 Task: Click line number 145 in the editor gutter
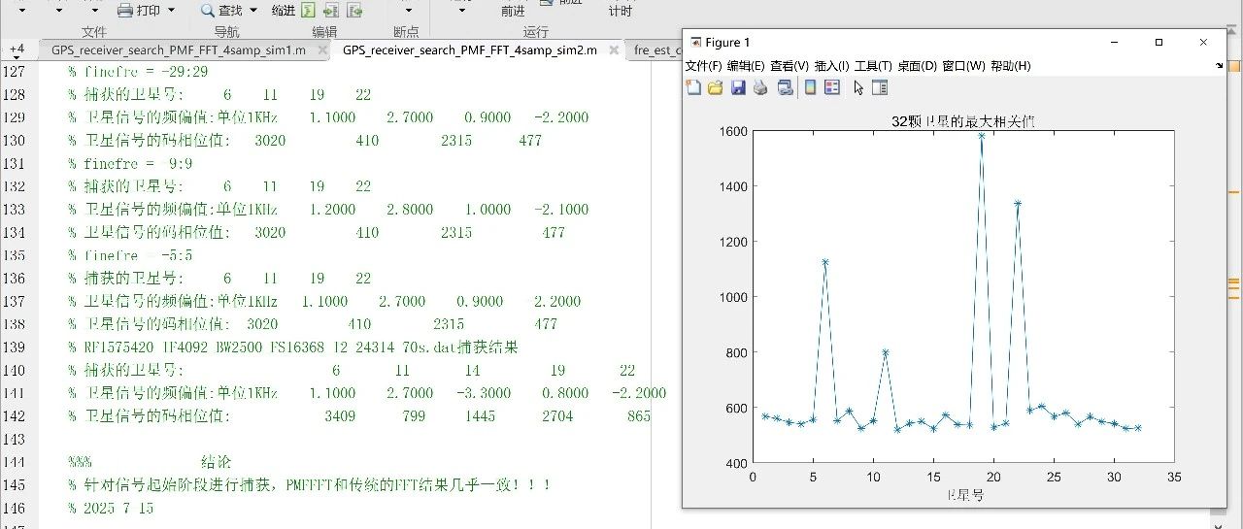point(15,485)
